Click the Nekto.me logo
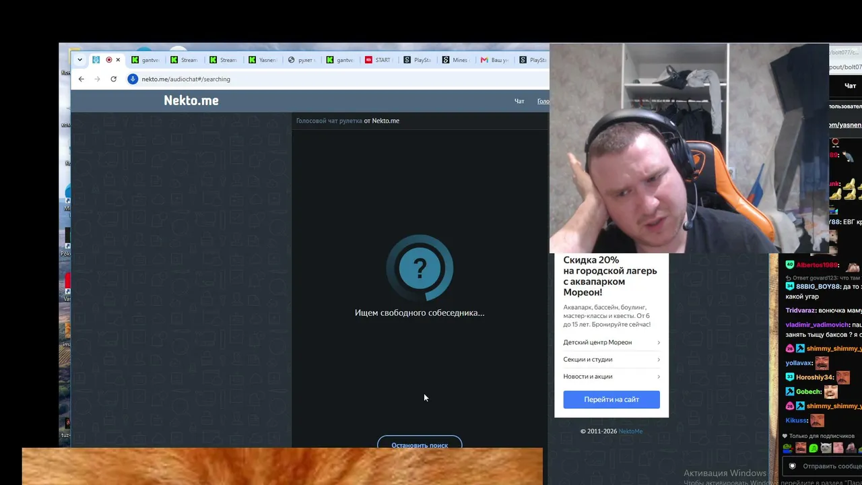862x485 pixels. (x=191, y=100)
